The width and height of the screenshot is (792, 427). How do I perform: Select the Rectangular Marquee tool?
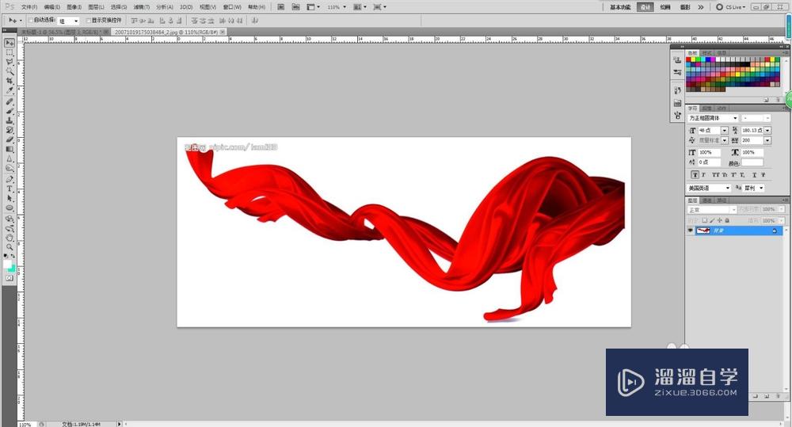(10, 51)
